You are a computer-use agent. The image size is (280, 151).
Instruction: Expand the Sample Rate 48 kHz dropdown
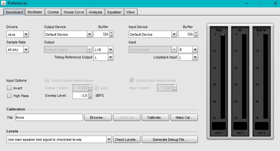[26, 49]
